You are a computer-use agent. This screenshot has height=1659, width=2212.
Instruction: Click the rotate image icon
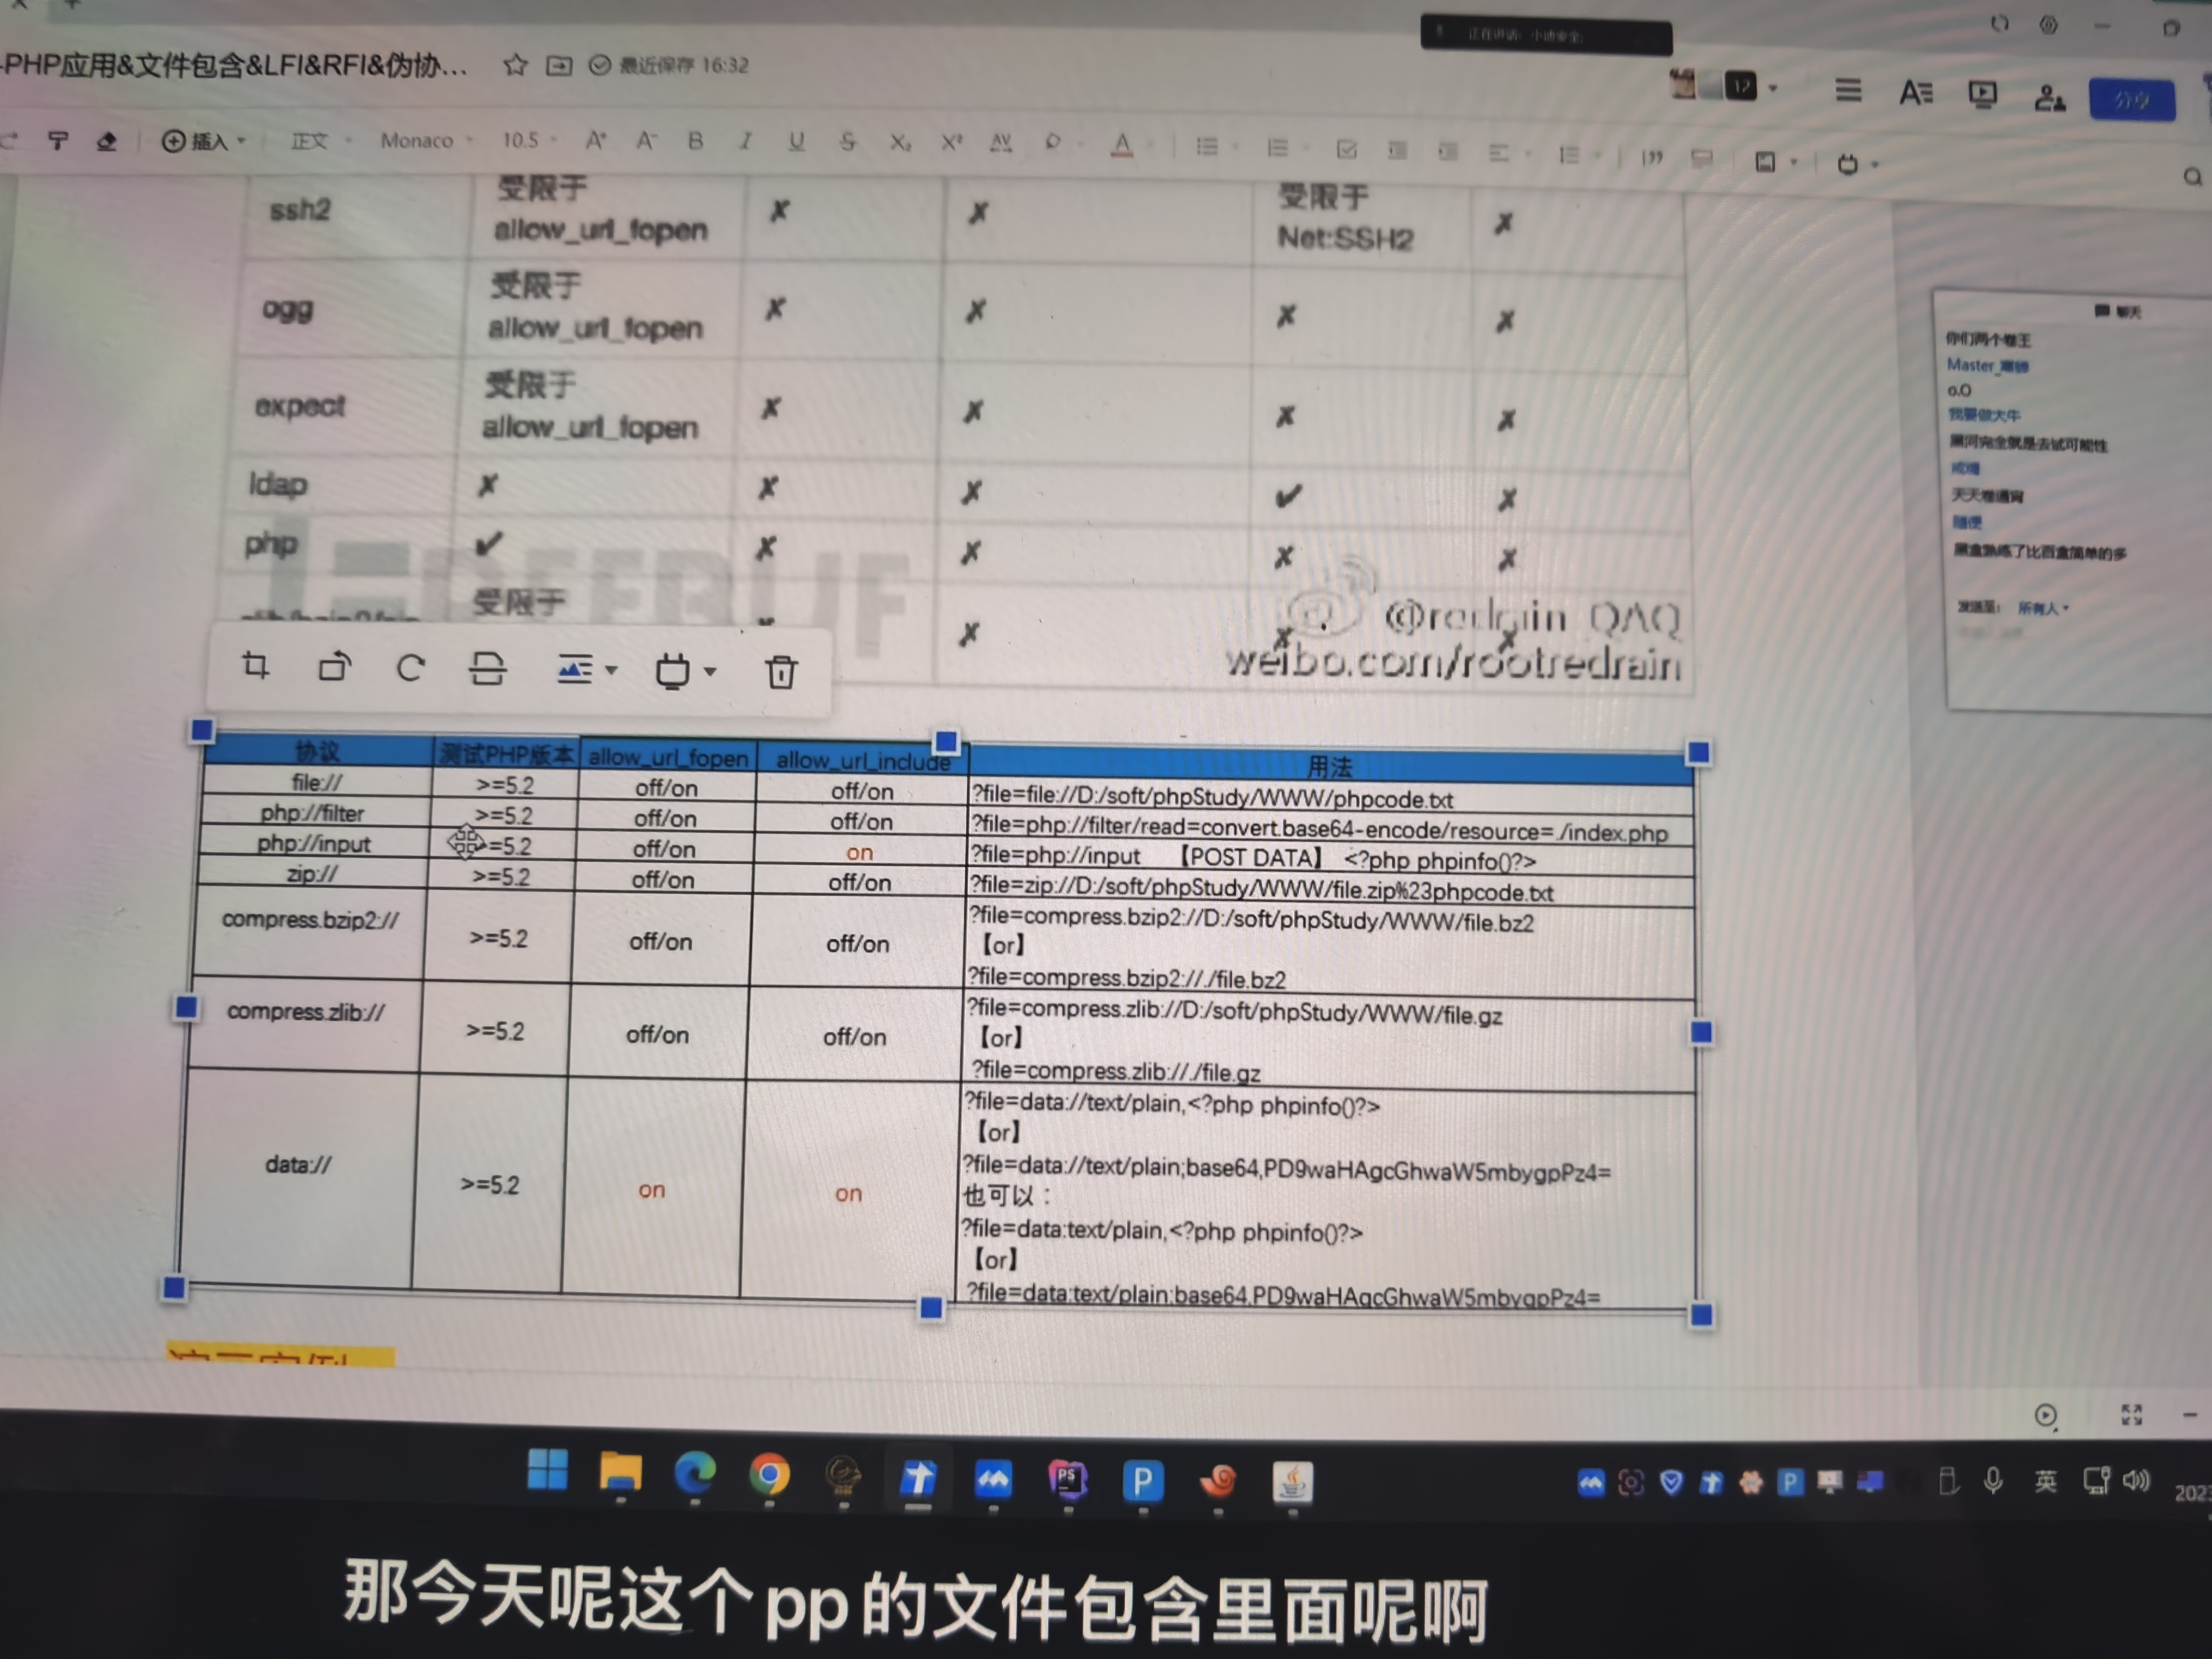point(334,667)
